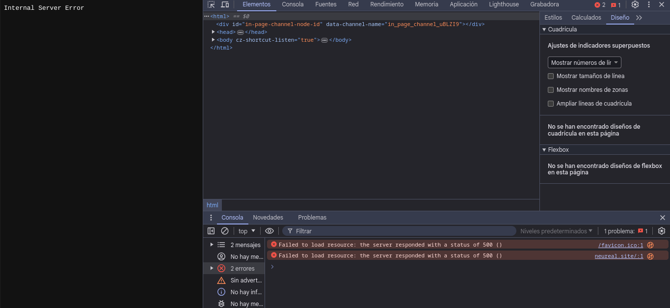670x308 pixels.
Task: Click the html breadcrumb at the bottom
Action: 213,205
